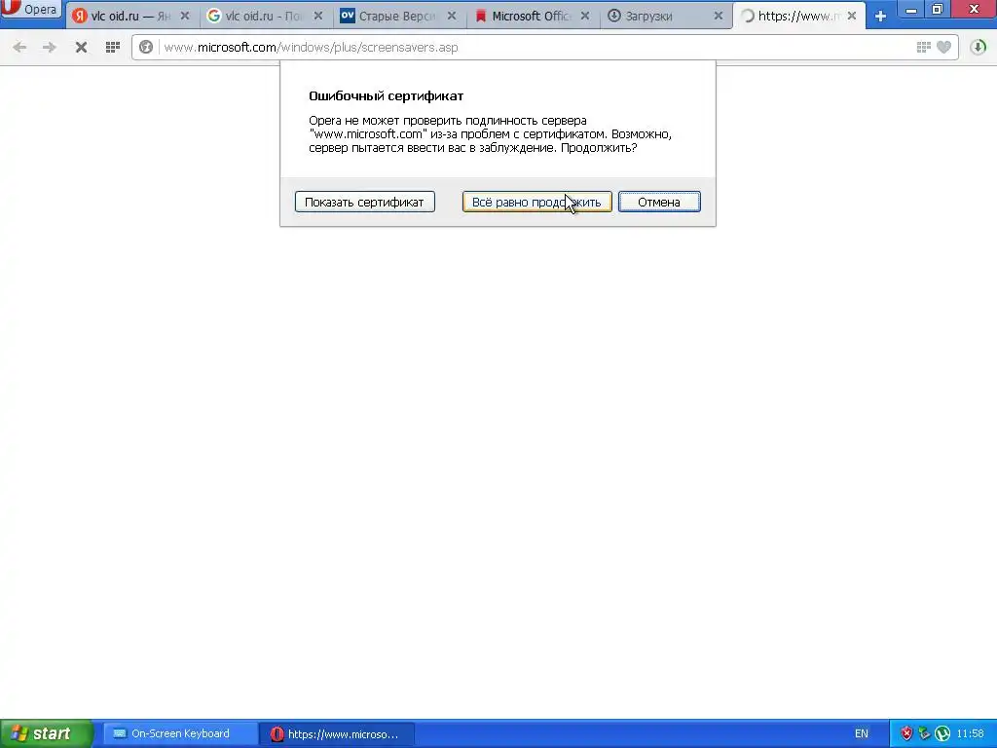Close the Yandex 'vlc oid.ru' tab

tap(185, 16)
